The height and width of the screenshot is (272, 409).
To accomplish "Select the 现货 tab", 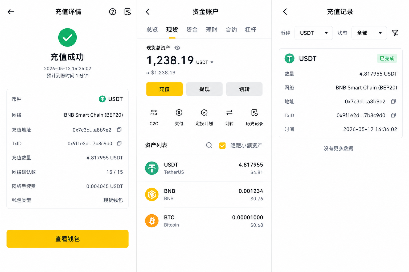I will pyautogui.click(x=172, y=30).
